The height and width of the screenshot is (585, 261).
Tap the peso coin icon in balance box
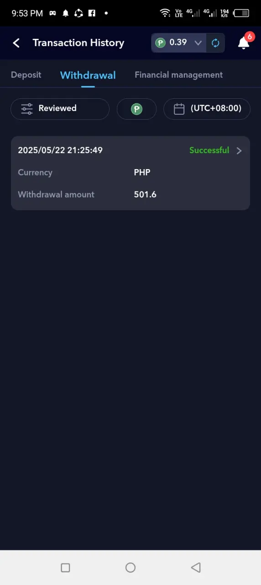point(160,43)
